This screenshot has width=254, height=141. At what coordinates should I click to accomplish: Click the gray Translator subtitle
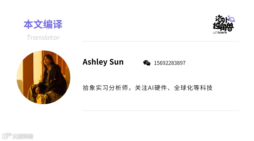pyautogui.click(x=43, y=38)
